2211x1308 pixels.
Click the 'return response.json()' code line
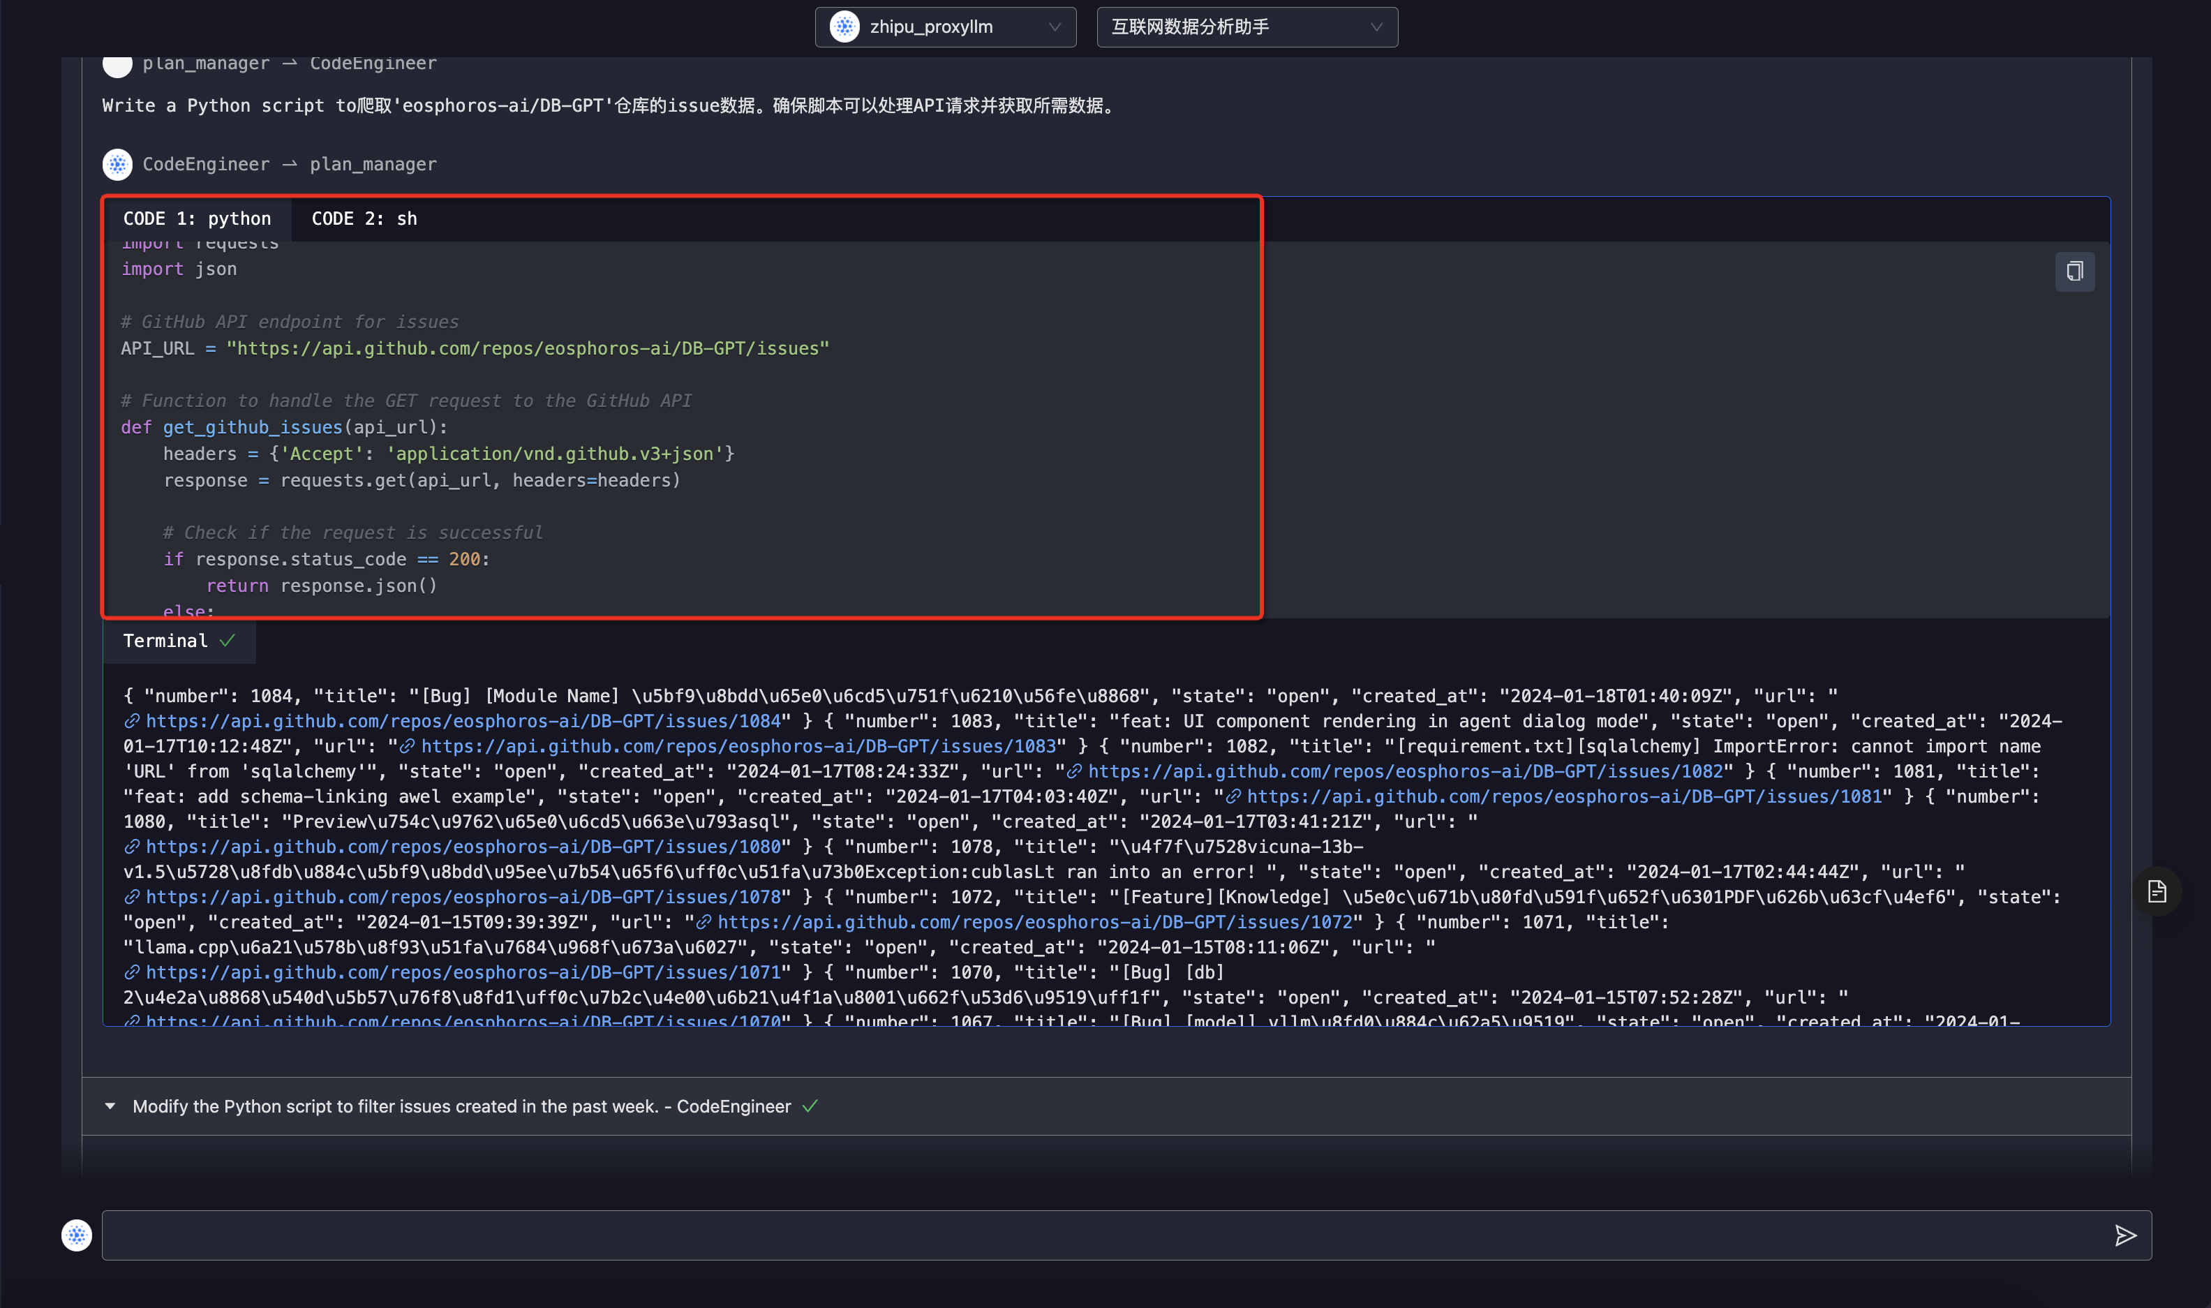[x=322, y=586]
